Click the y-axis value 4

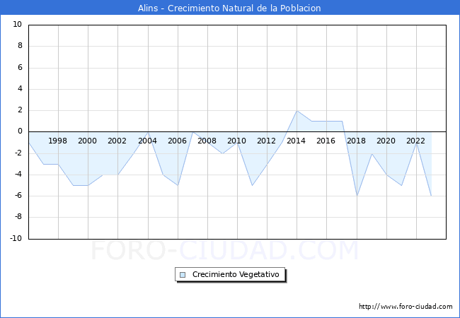[20, 88]
